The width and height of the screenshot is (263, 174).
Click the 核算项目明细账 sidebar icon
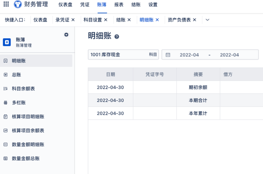coord(6,117)
